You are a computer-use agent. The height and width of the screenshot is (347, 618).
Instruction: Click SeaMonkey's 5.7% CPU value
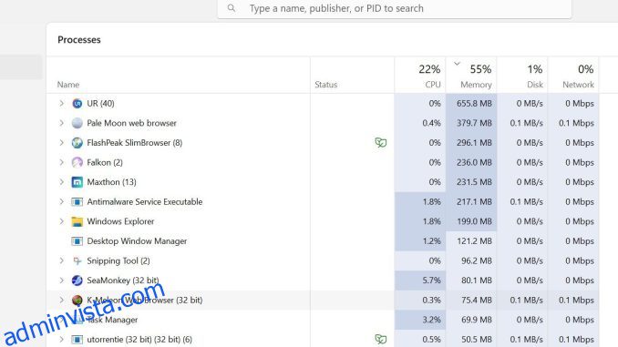point(431,281)
